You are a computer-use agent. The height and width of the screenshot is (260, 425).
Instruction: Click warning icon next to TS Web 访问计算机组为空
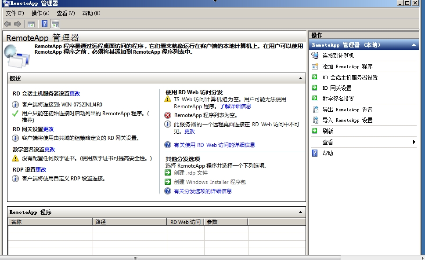click(x=168, y=99)
